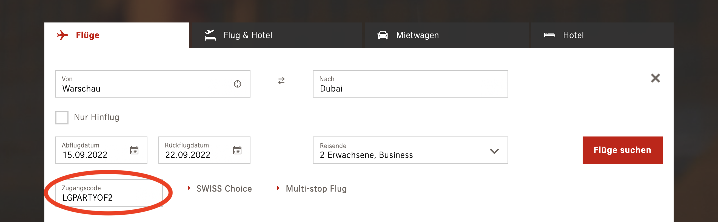Close the search panel with X
The image size is (718, 222).
(655, 78)
